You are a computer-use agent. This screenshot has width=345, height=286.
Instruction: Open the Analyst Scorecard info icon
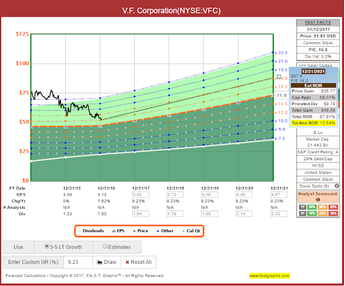click(x=318, y=200)
